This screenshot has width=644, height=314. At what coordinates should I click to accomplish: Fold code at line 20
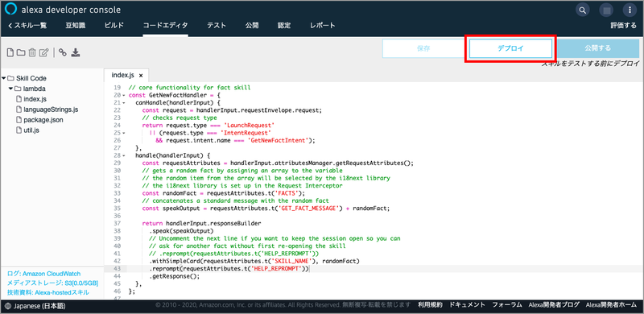click(124, 95)
